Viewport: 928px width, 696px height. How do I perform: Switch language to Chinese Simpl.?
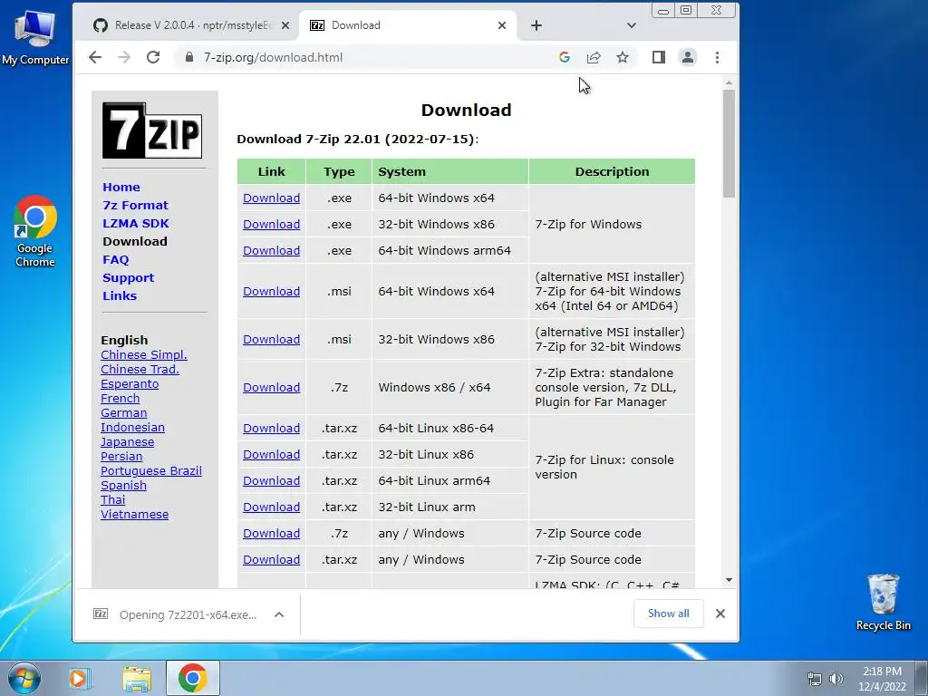coord(144,355)
